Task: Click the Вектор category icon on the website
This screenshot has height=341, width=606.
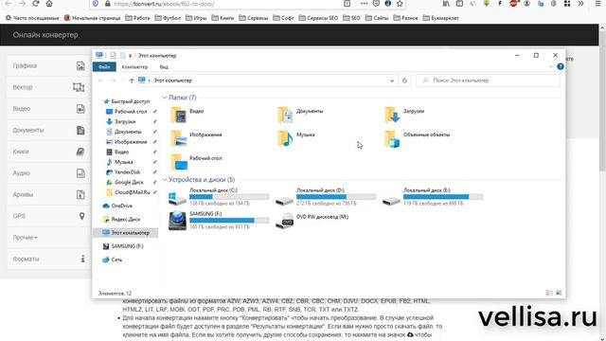Action: tap(79, 87)
